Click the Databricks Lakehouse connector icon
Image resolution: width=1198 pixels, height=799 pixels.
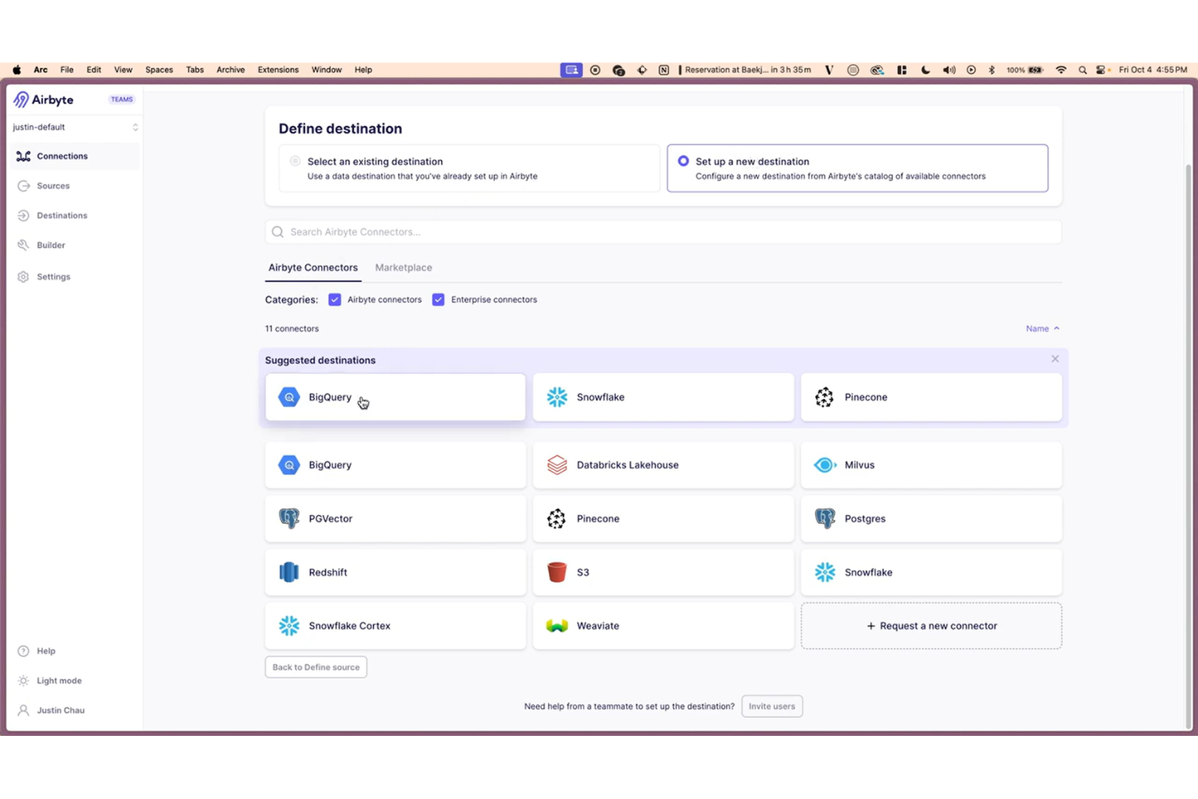pos(557,465)
